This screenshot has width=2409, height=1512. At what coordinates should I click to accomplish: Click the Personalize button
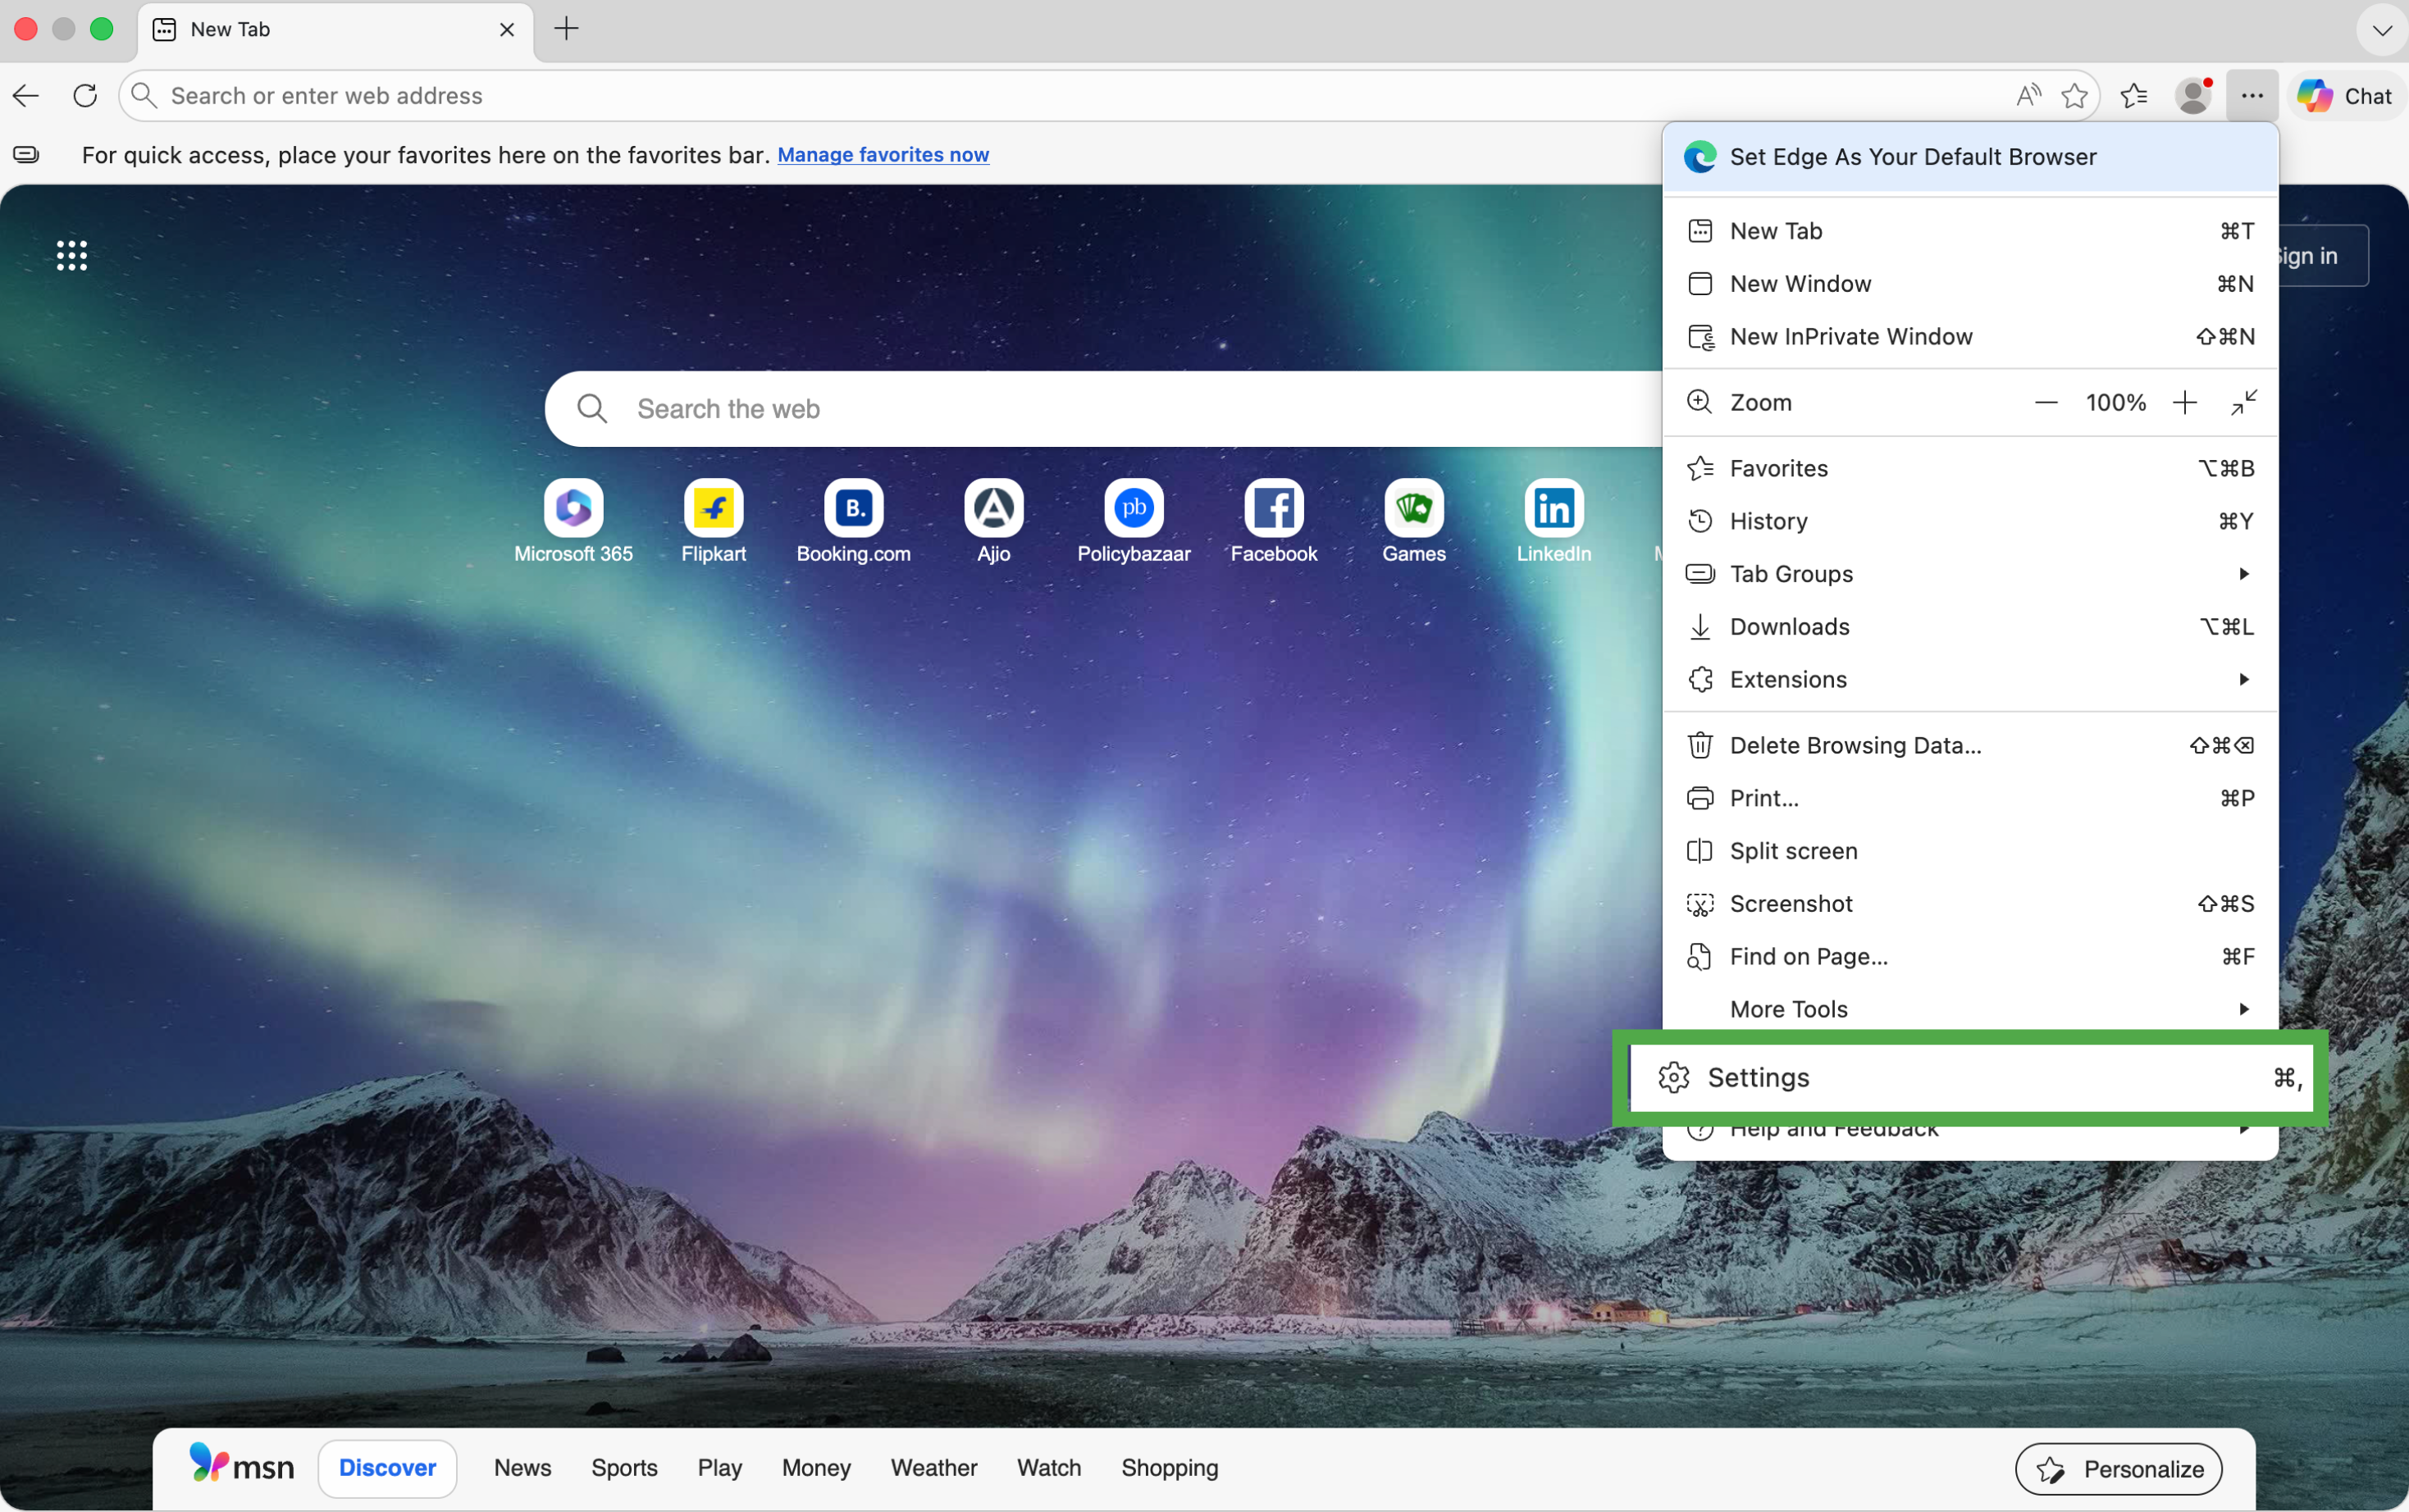point(2118,1468)
